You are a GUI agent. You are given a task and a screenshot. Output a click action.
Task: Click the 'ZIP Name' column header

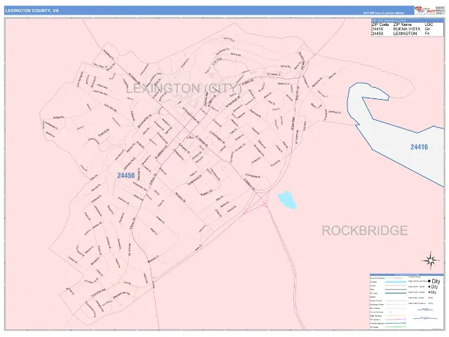(x=402, y=25)
